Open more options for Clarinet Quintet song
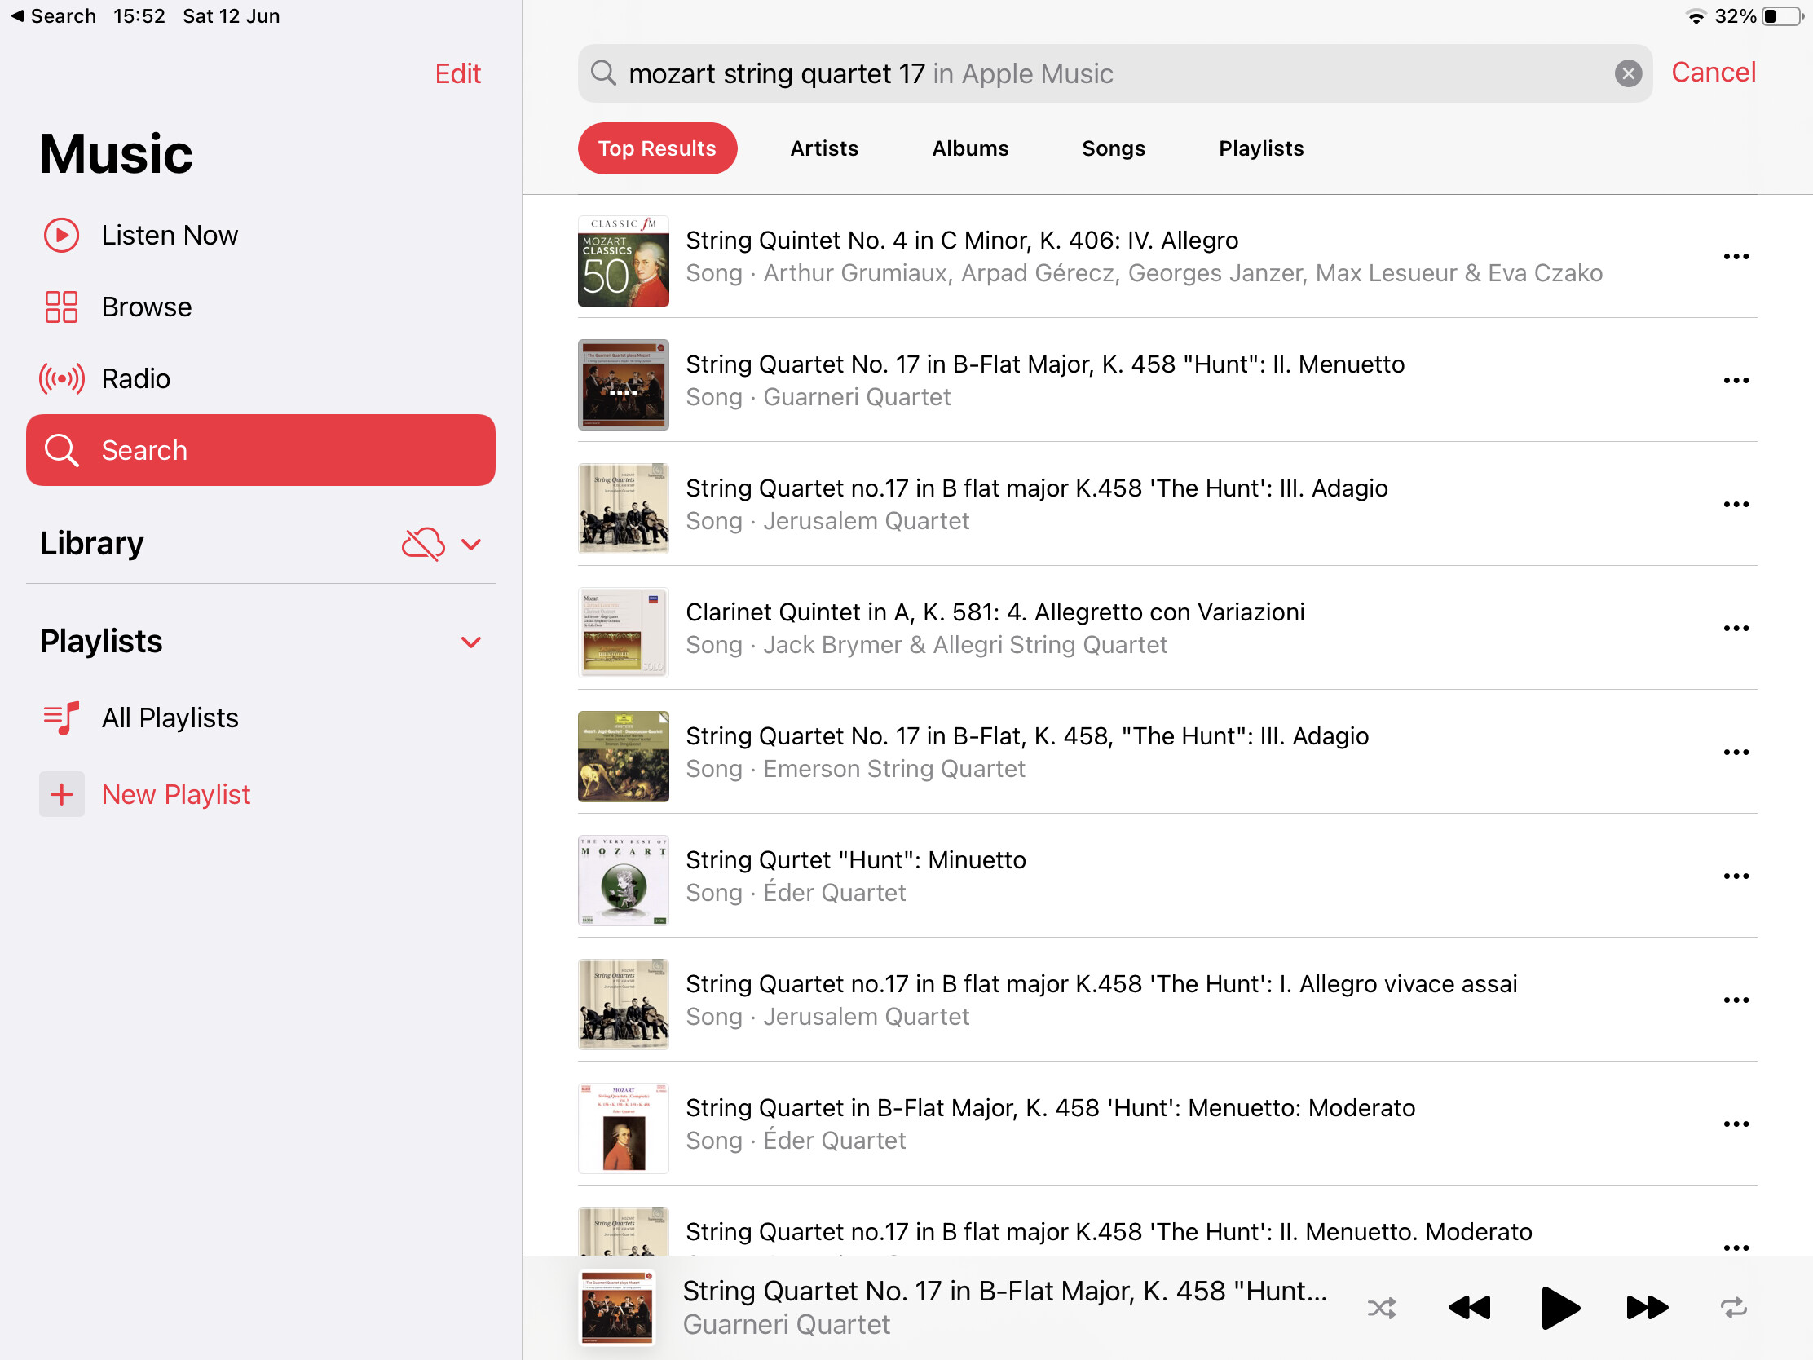This screenshot has width=1813, height=1360. click(1735, 628)
